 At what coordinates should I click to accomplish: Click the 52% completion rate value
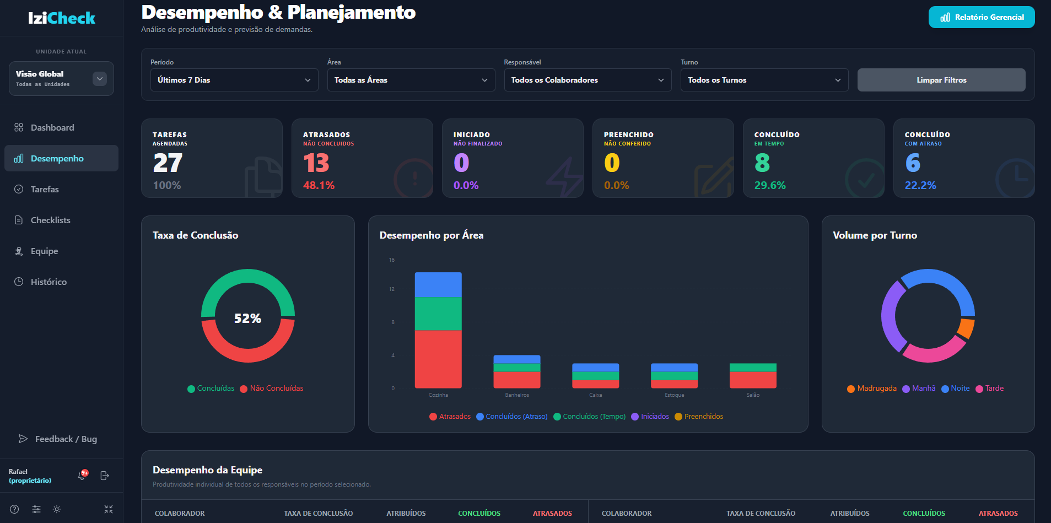coord(248,318)
